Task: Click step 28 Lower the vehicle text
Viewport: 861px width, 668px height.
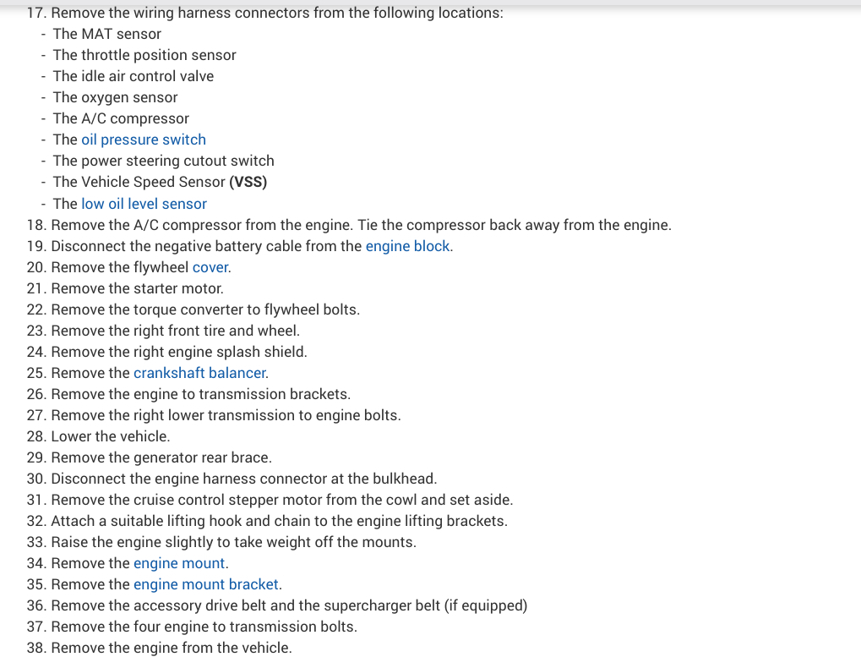Action: [110, 436]
